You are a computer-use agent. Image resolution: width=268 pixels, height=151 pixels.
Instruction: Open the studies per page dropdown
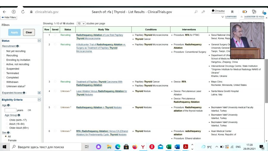pyautogui.click(x=81, y=23)
